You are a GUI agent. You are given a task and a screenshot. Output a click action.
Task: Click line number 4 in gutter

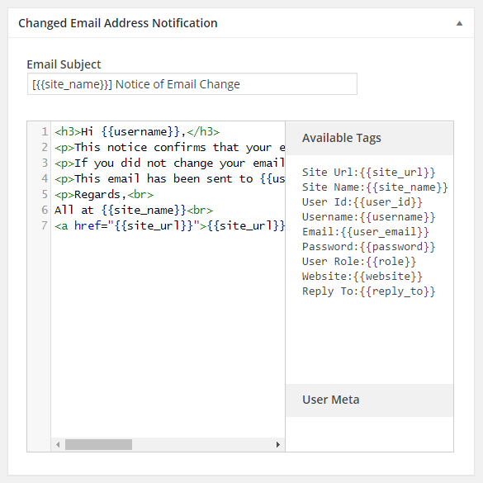pos(45,179)
